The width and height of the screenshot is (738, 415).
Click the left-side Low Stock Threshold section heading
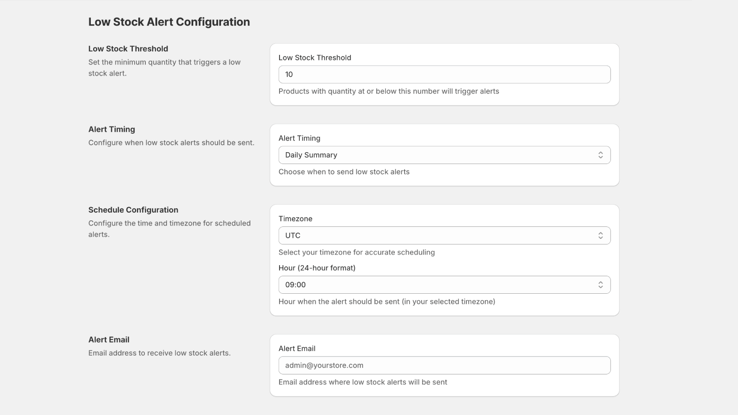click(x=128, y=49)
